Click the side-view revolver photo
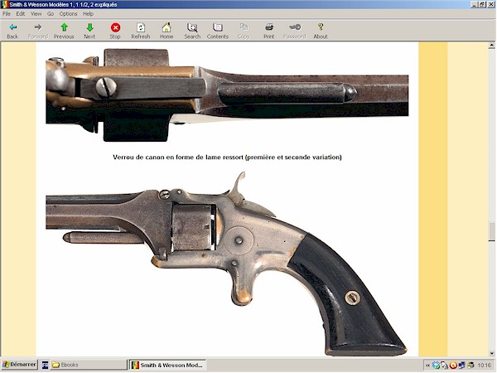The width and height of the screenshot is (497, 373). pos(226,264)
